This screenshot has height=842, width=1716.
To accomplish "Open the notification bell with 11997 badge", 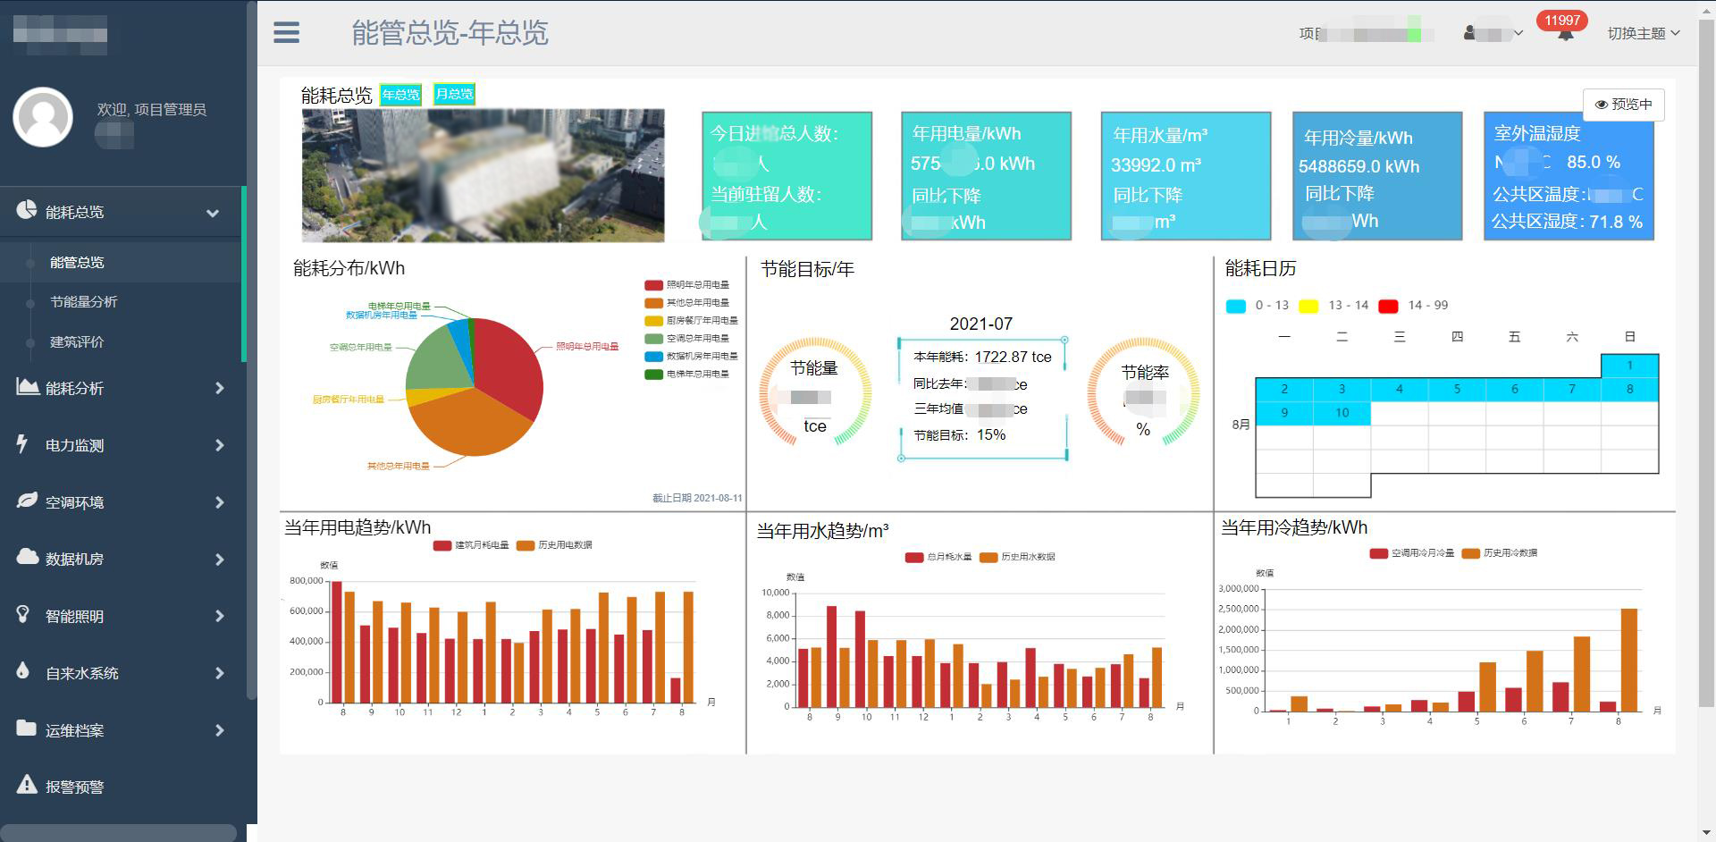I will coord(1565,34).
